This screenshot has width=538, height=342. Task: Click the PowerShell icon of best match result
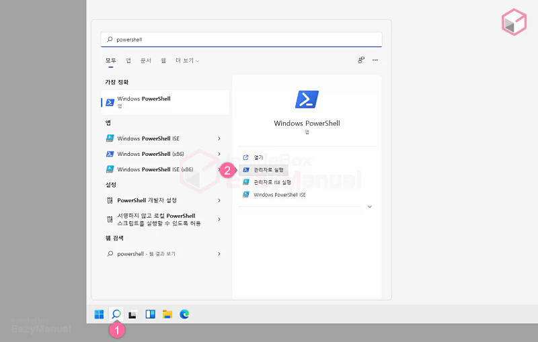coord(110,102)
